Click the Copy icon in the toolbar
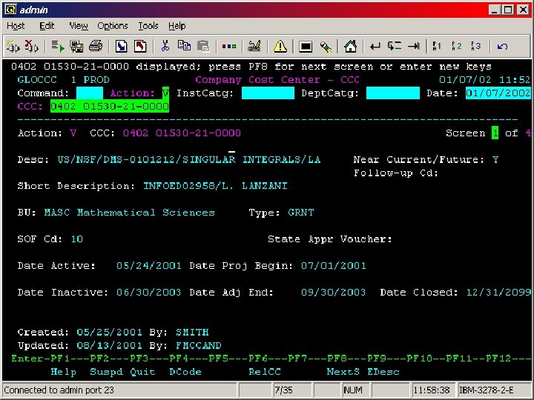Image resolution: width=534 pixels, height=400 pixels. pyautogui.click(x=184, y=46)
